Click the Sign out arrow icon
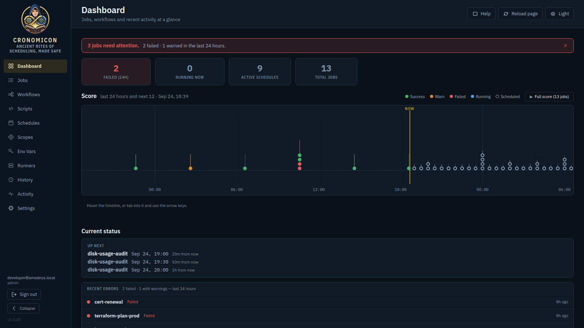 click(x=14, y=294)
